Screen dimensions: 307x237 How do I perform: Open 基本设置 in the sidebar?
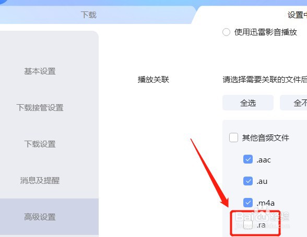tap(40, 71)
